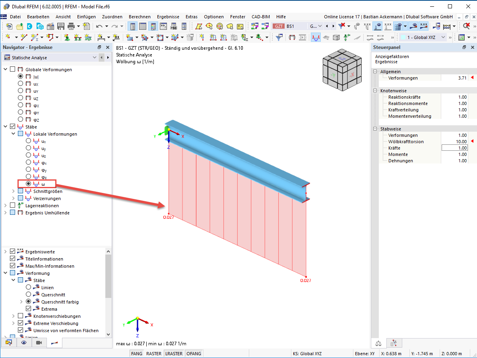Click the Print icon in toolbar
The image size is (477, 358).
pyautogui.click(x=71, y=26)
